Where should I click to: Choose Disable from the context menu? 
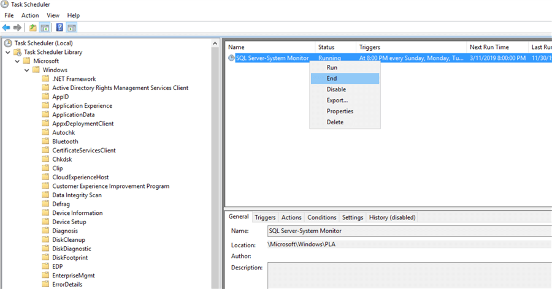click(345, 89)
